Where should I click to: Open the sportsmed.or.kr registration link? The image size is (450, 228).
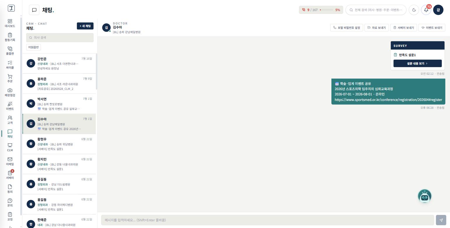[388, 100]
